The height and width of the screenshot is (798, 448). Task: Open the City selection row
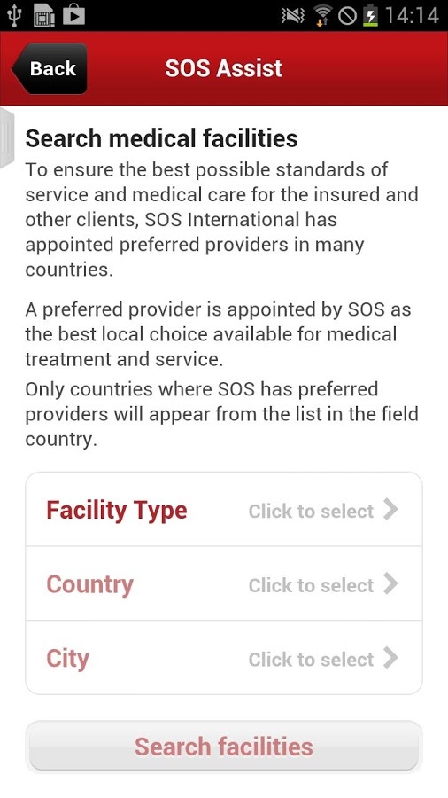[x=223, y=658]
